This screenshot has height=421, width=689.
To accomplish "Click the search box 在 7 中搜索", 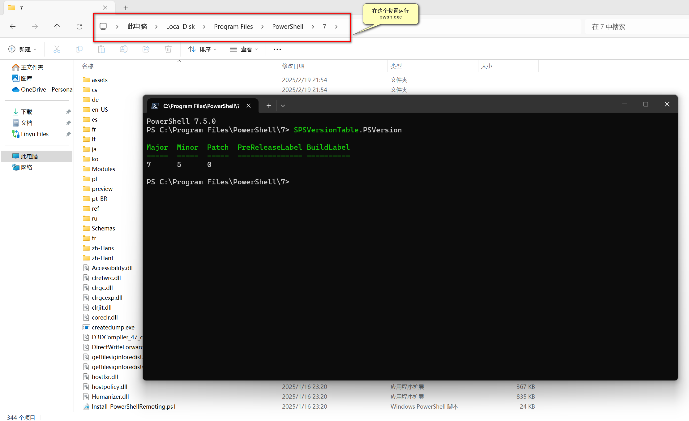I will tap(637, 27).
